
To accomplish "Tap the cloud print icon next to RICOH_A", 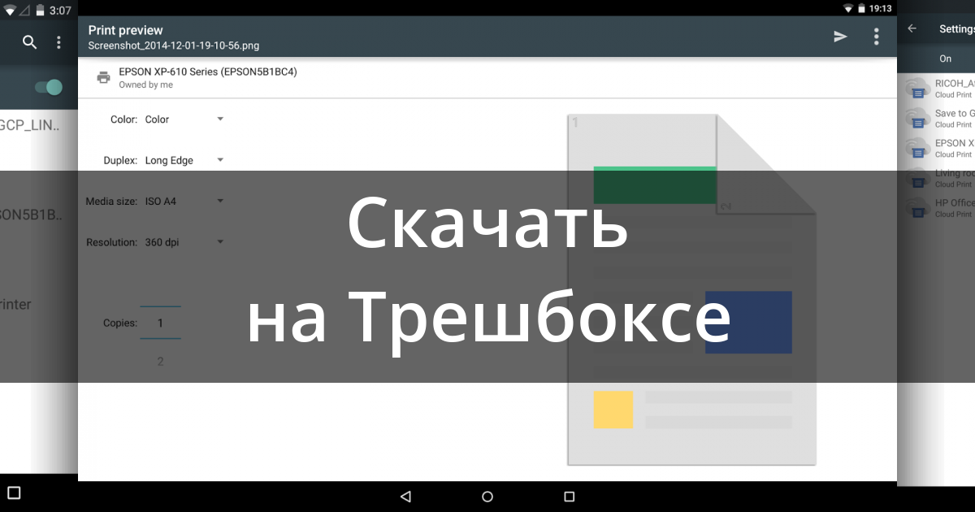I will click(916, 89).
